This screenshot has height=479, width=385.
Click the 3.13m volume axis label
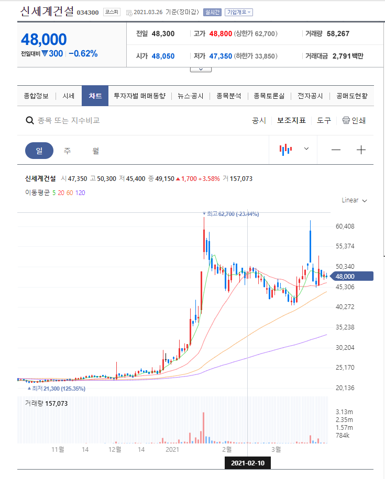tap(344, 412)
